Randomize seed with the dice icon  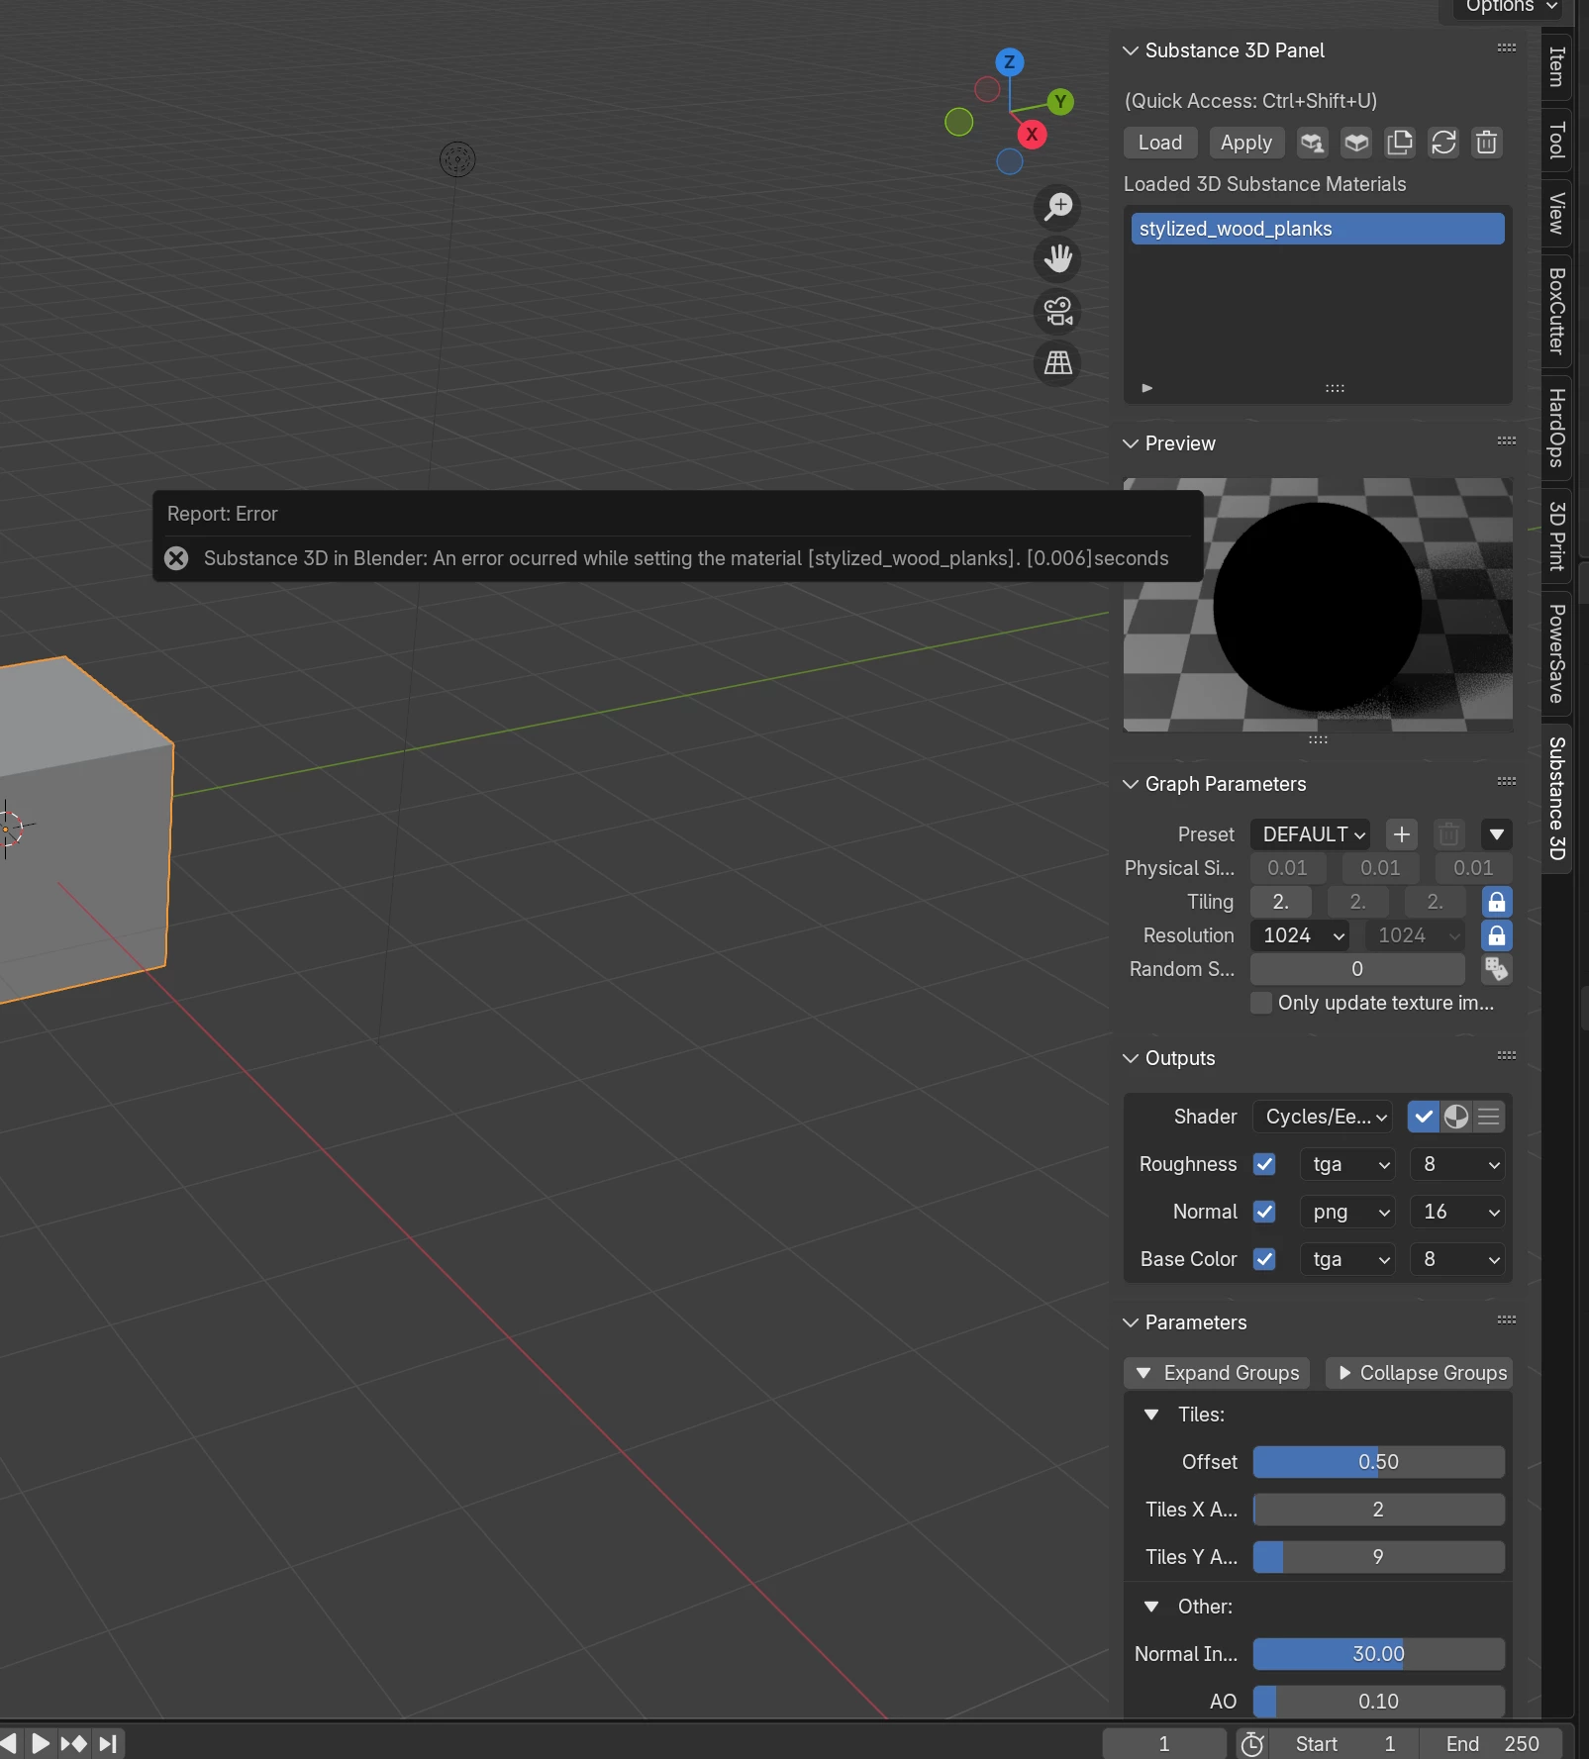point(1497,969)
